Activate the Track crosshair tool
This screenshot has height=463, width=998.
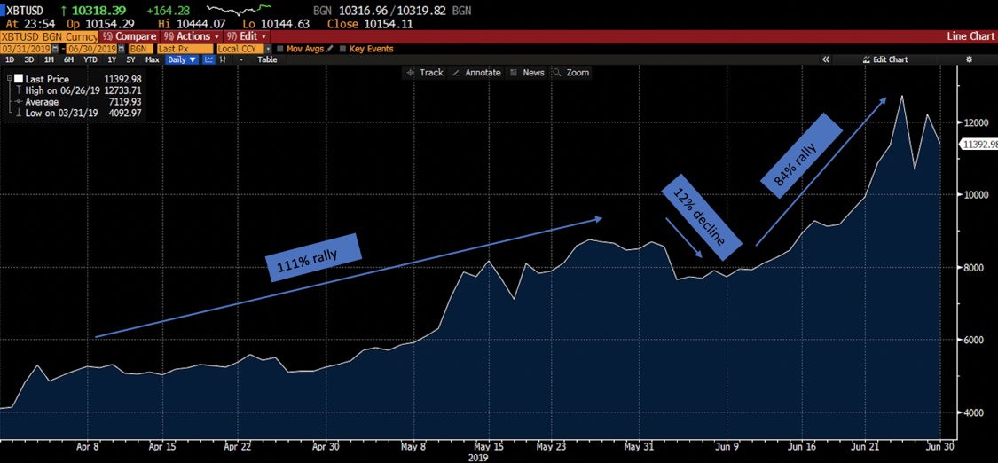point(424,73)
